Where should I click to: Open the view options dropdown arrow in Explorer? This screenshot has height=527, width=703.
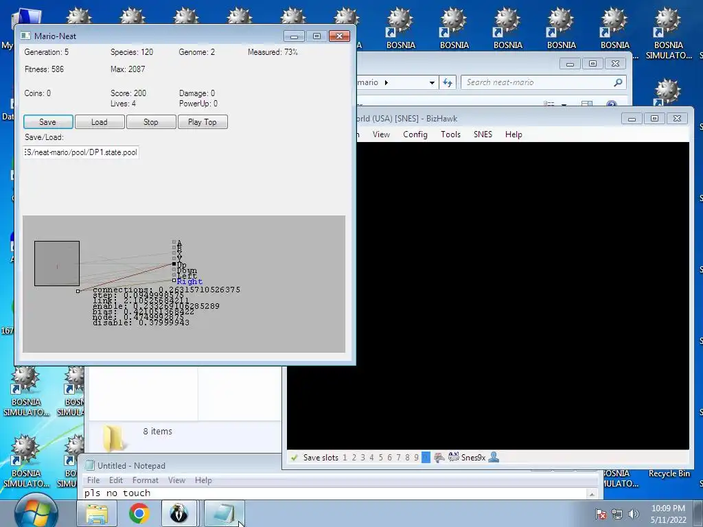click(564, 105)
